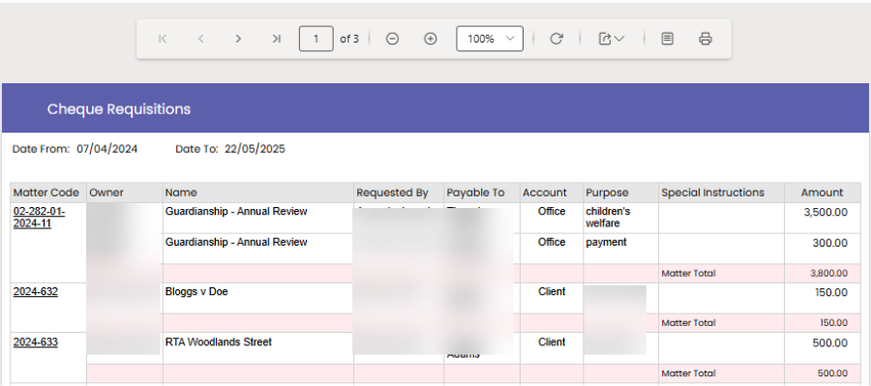The height and width of the screenshot is (386, 871).
Task: Click the 'of 3' page count text
Action: click(349, 39)
